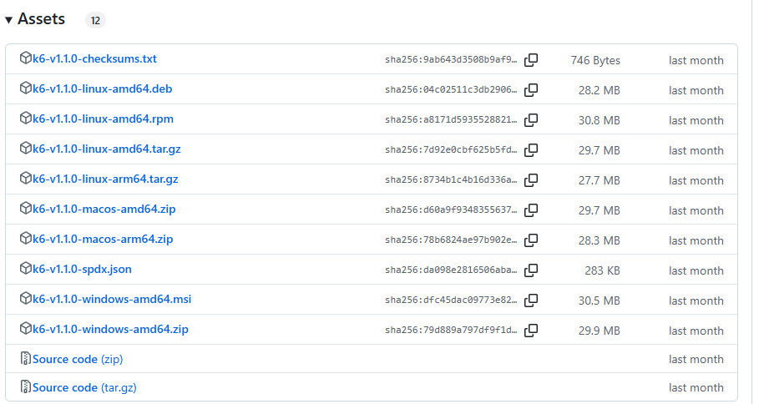Copy sha256 hash for windows-amd64.zip
The height and width of the screenshot is (404, 759).
[531, 330]
